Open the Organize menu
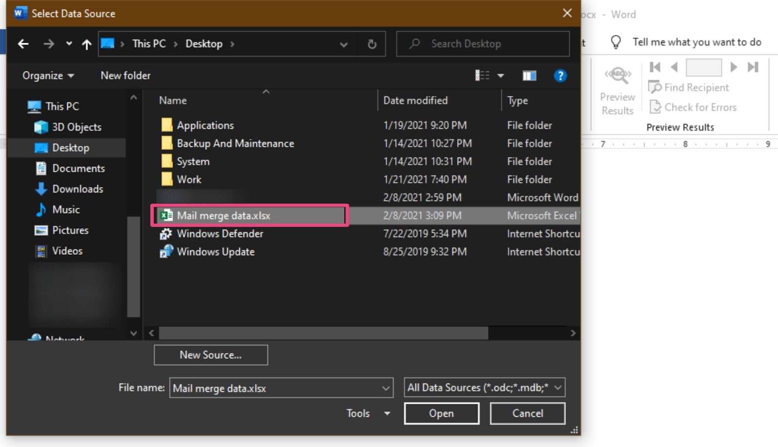Viewport: 778px width, 447px height. (48, 75)
